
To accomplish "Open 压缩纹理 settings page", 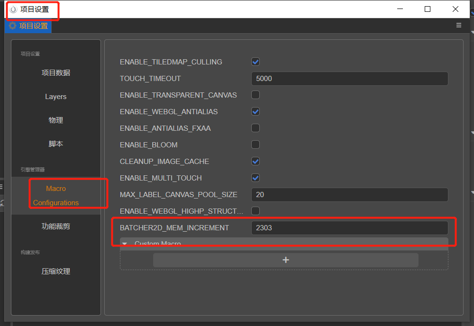I will click(56, 272).
